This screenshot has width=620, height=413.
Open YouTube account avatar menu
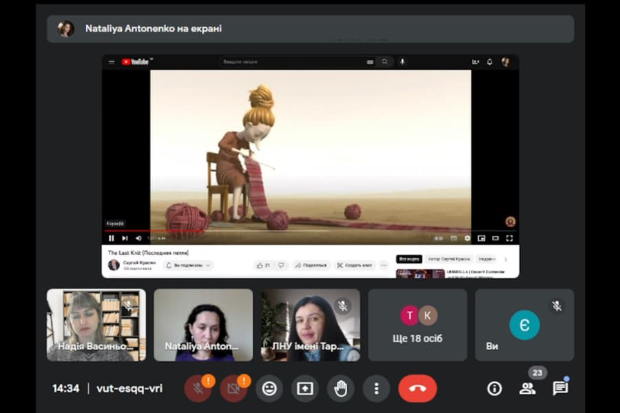(506, 62)
